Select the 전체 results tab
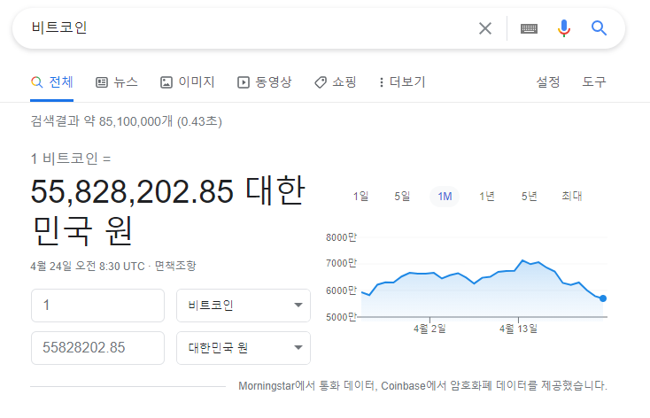Image resolution: width=650 pixels, height=418 pixels. 52,82
